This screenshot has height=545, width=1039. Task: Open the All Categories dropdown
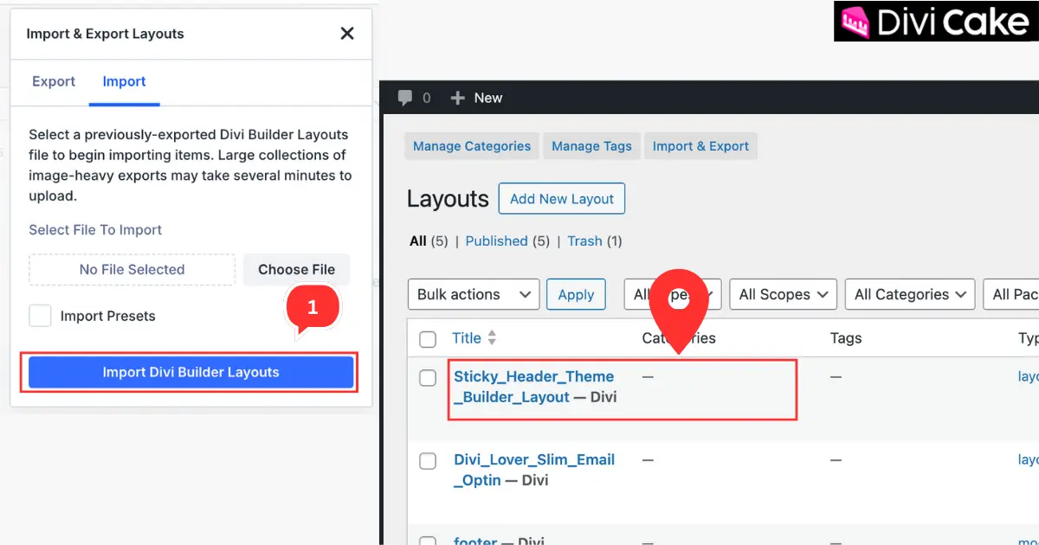pos(910,294)
